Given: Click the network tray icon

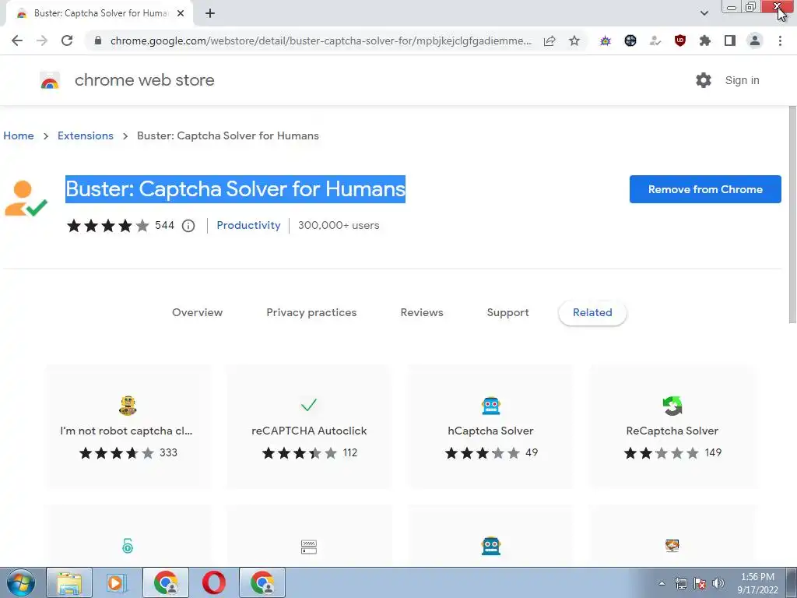Looking at the screenshot, I should pos(680,583).
